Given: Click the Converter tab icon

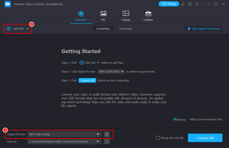Looking at the screenshot, I should point(81,13).
